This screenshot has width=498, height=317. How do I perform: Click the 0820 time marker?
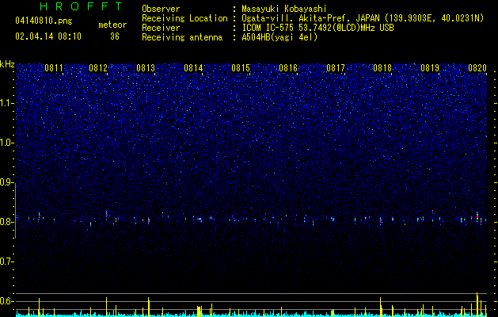pyautogui.click(x=477, y=68)
